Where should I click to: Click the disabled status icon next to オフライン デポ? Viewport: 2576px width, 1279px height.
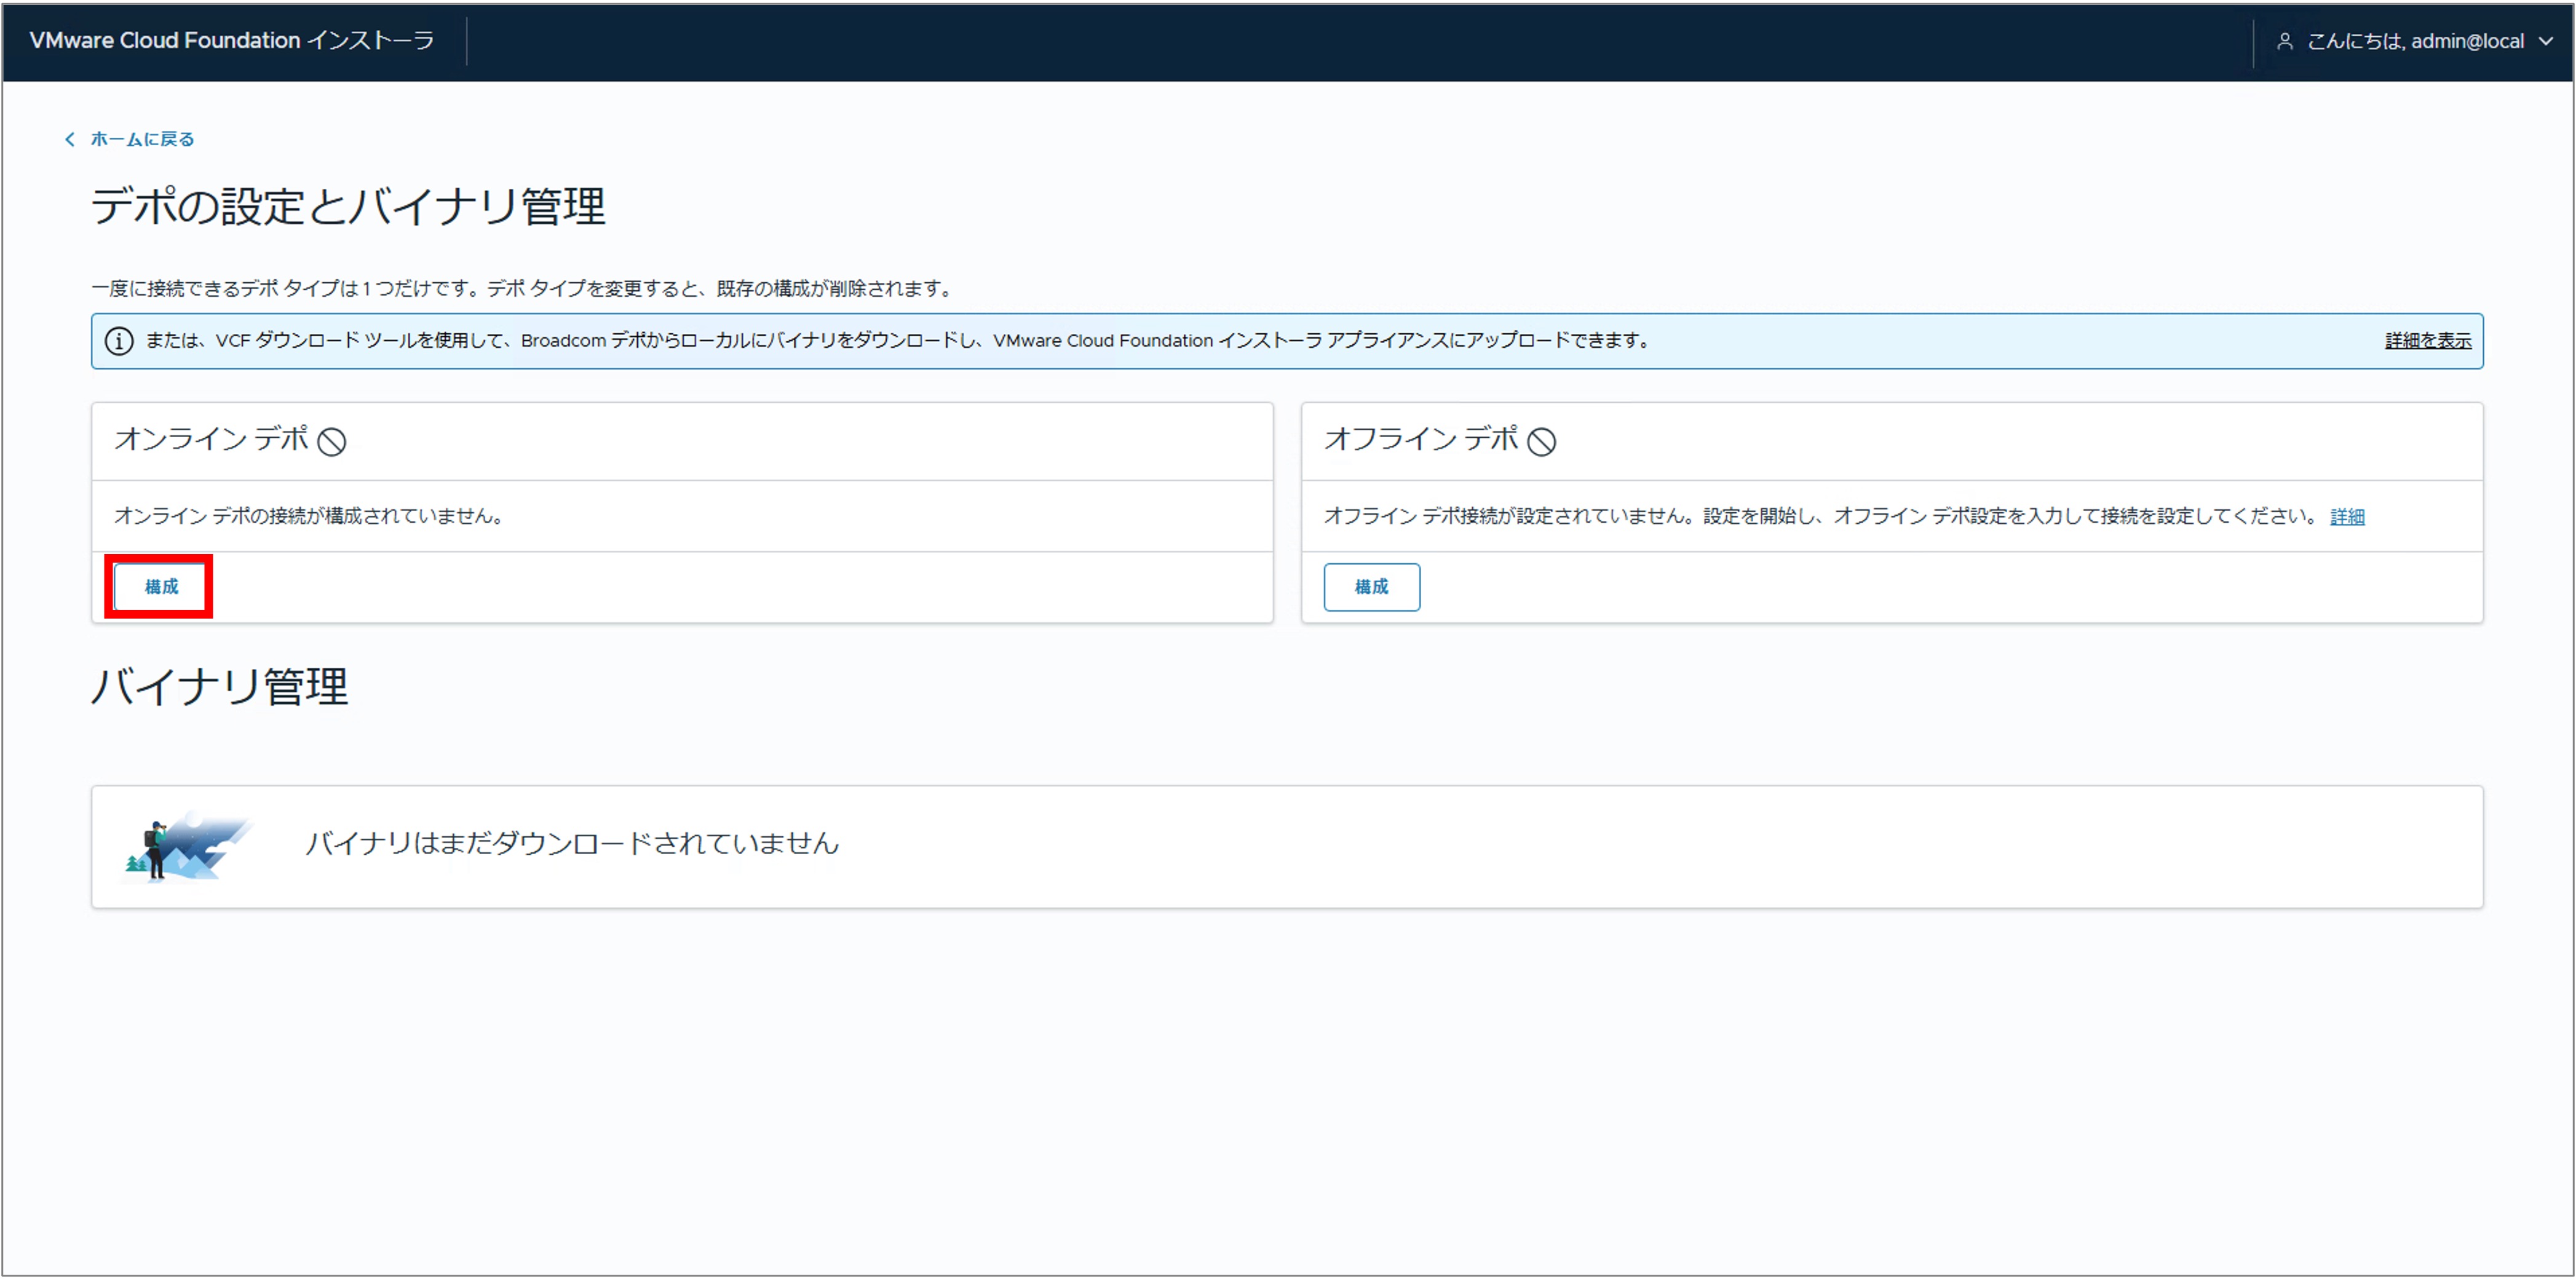pyautogui.click(x=1542, y=441)
